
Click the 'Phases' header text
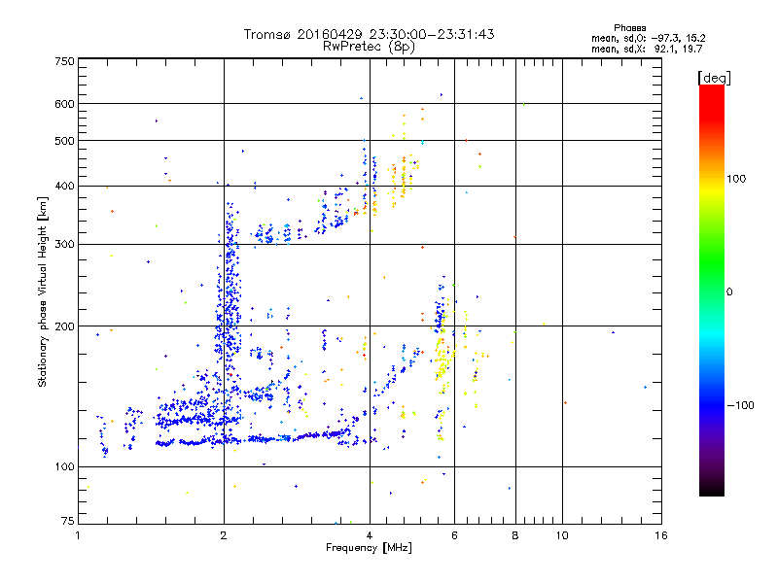click(629, 28)
